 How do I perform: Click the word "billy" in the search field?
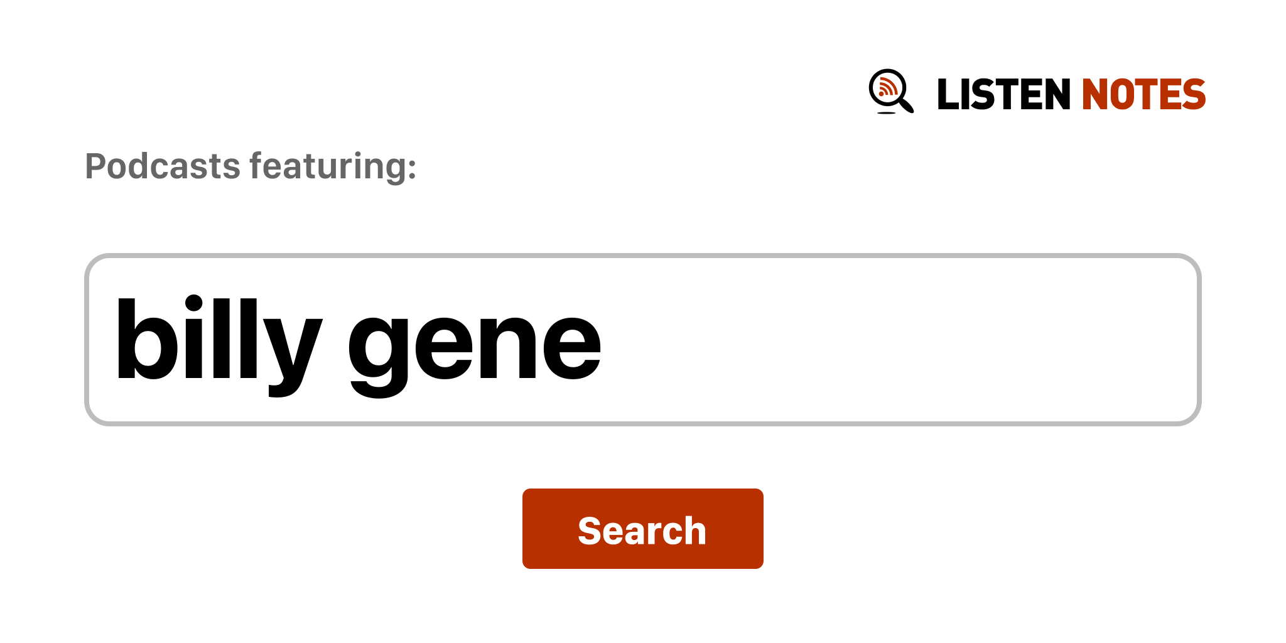(x=217, y=340)
